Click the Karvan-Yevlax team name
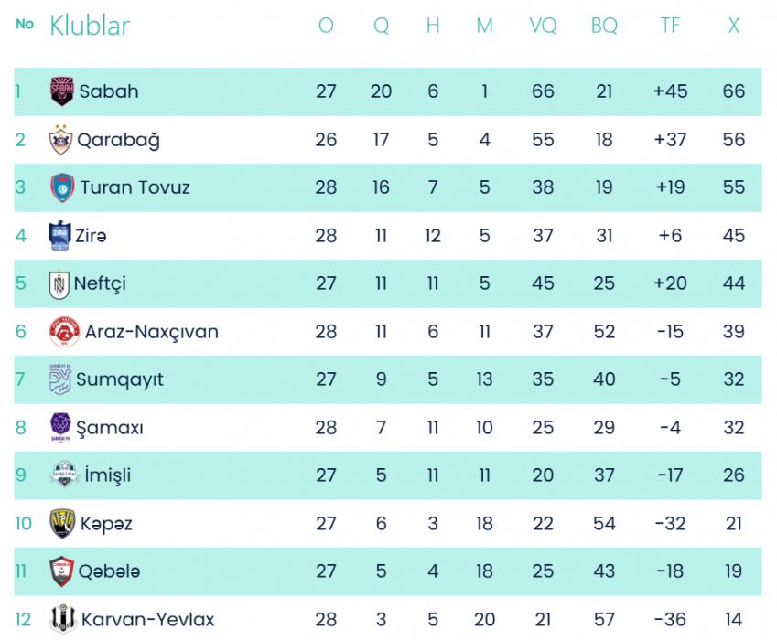 click(147, 619)
